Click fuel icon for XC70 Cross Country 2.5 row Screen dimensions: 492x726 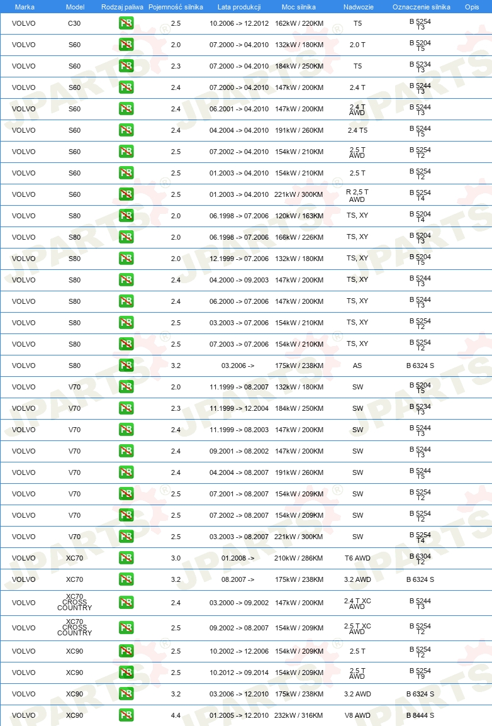tap(126, 628)
